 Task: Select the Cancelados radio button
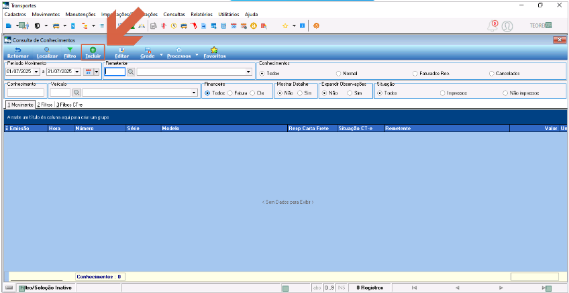[x=492, y=73]
